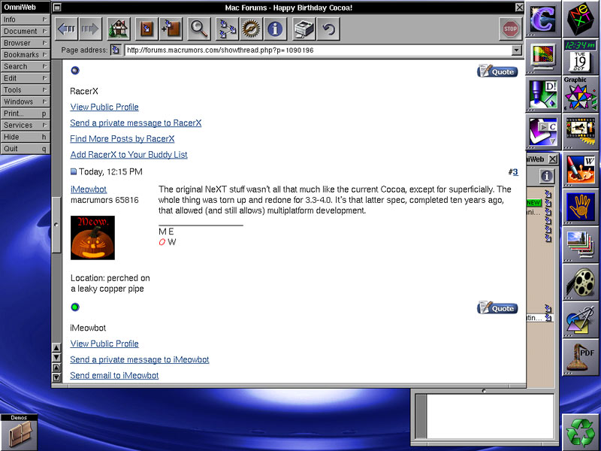Open the Tools submenu

coord(26,89)
